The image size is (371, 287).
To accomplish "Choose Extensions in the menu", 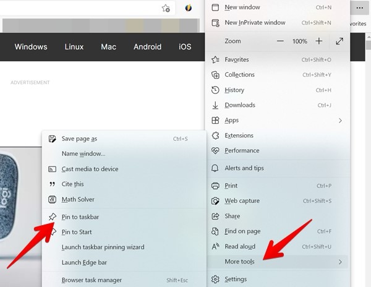I will click(277, 135).
